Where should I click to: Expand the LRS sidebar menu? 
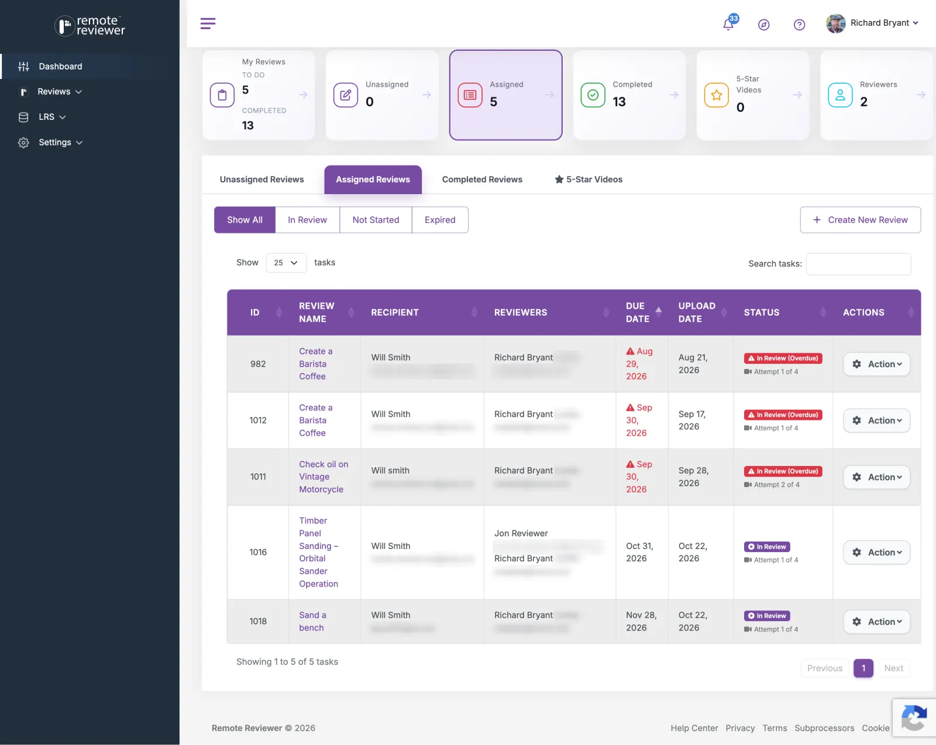(x=52, y=117)
